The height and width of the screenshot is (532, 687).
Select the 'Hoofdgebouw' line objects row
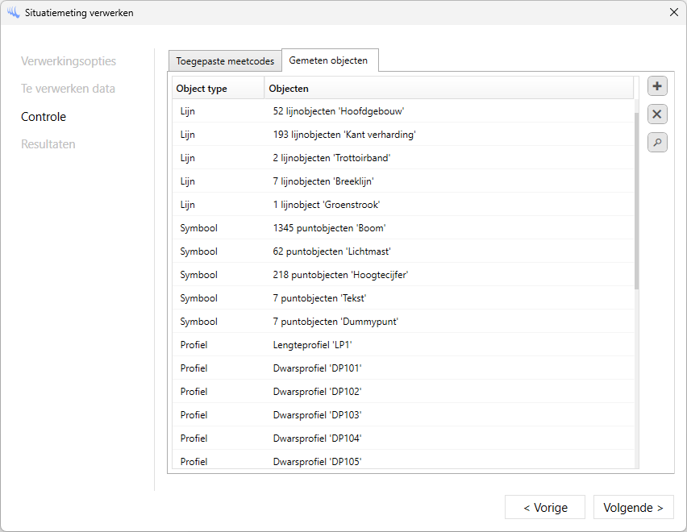[403, 111]
